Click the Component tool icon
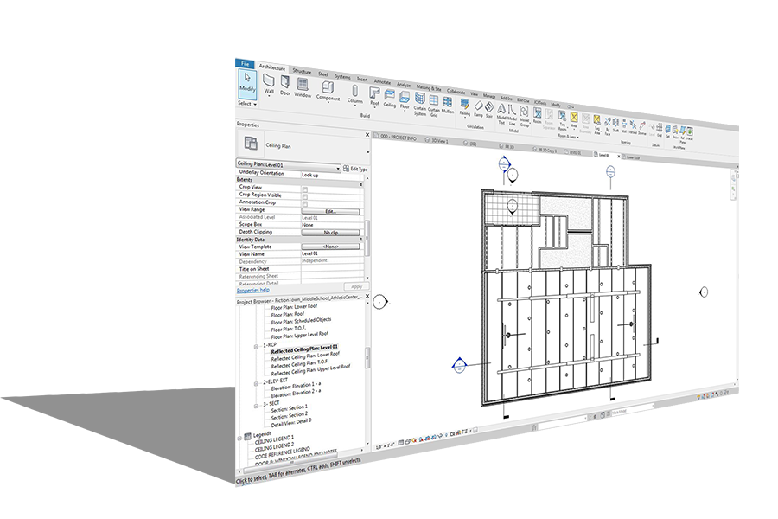The image size is (778, 519). [328, 91]
